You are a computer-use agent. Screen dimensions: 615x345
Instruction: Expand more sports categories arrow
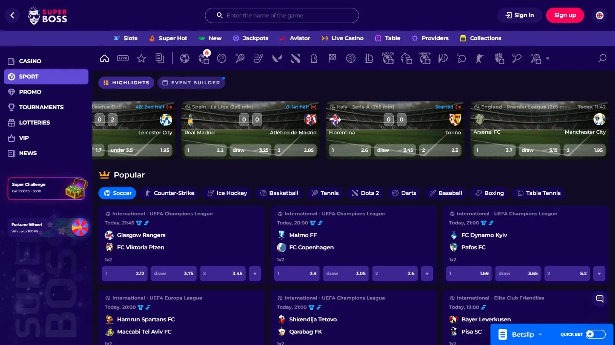(548, 59)
